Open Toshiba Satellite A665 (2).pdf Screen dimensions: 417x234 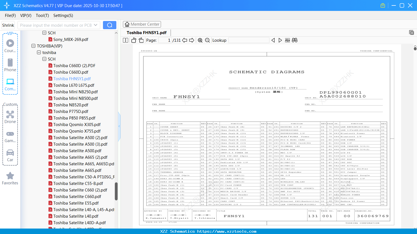80,157
